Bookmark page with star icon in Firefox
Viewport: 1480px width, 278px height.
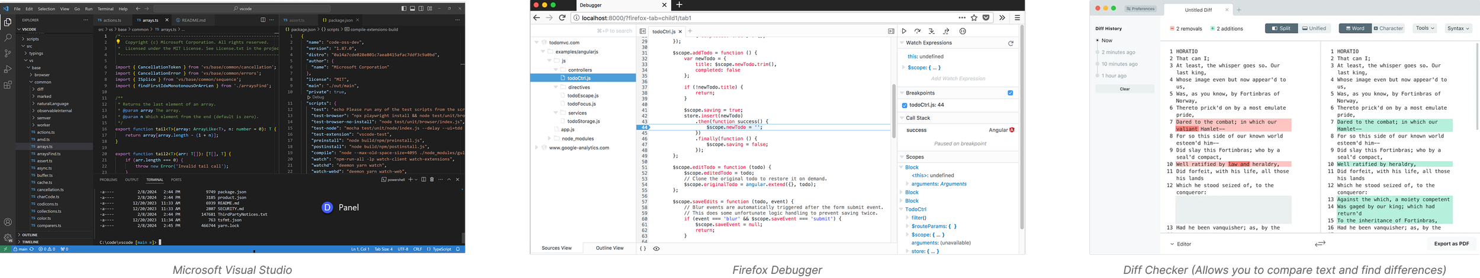click(974, 18)
